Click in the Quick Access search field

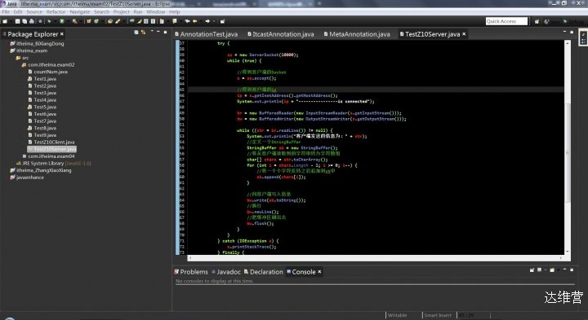tap(506, 21)
